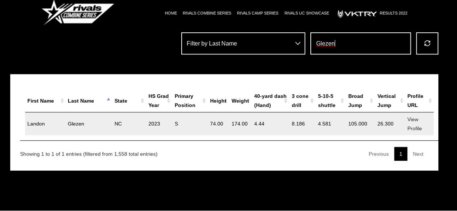Open the Filter by Last Name dropdown
The image size is (457, 211).
(243, 43)
